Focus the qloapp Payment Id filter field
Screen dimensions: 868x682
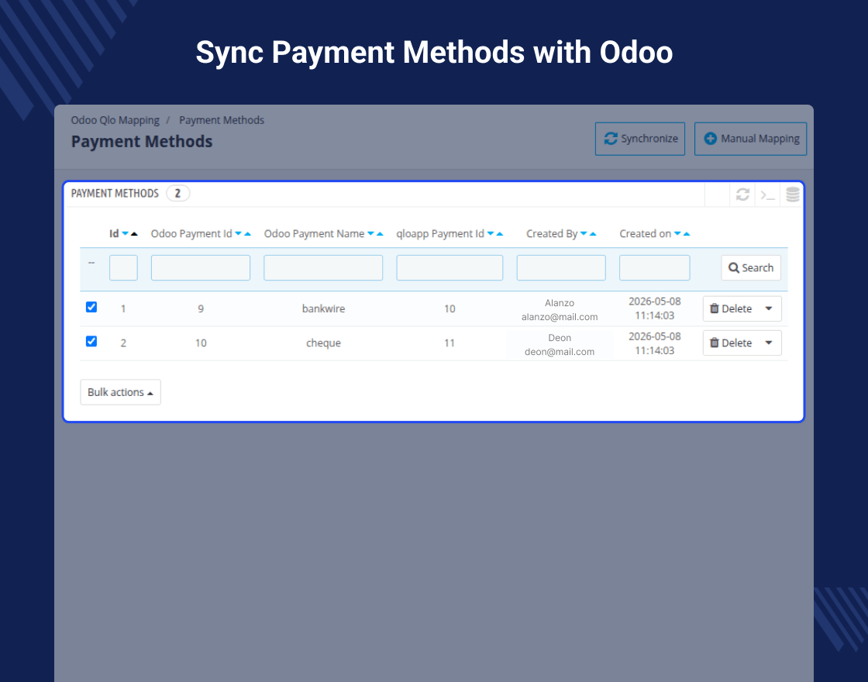coord(449,268)
